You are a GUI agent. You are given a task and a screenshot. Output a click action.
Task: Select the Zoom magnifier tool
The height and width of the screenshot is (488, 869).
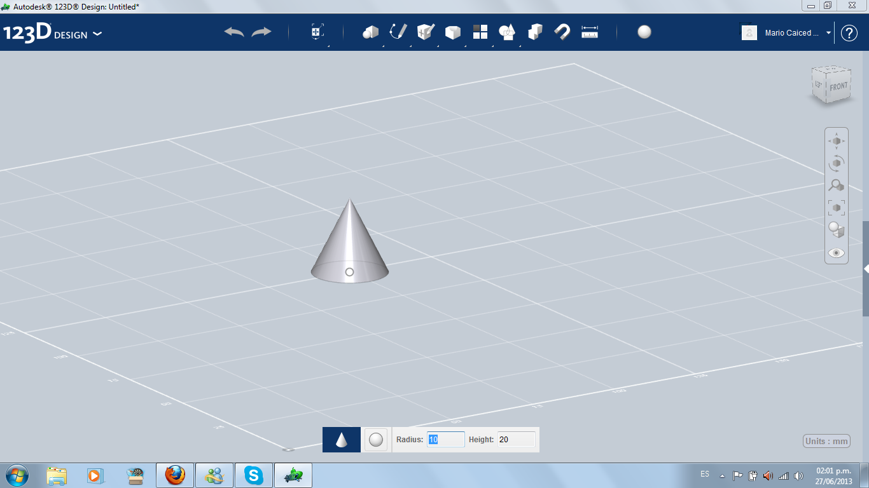click(837, 186)
